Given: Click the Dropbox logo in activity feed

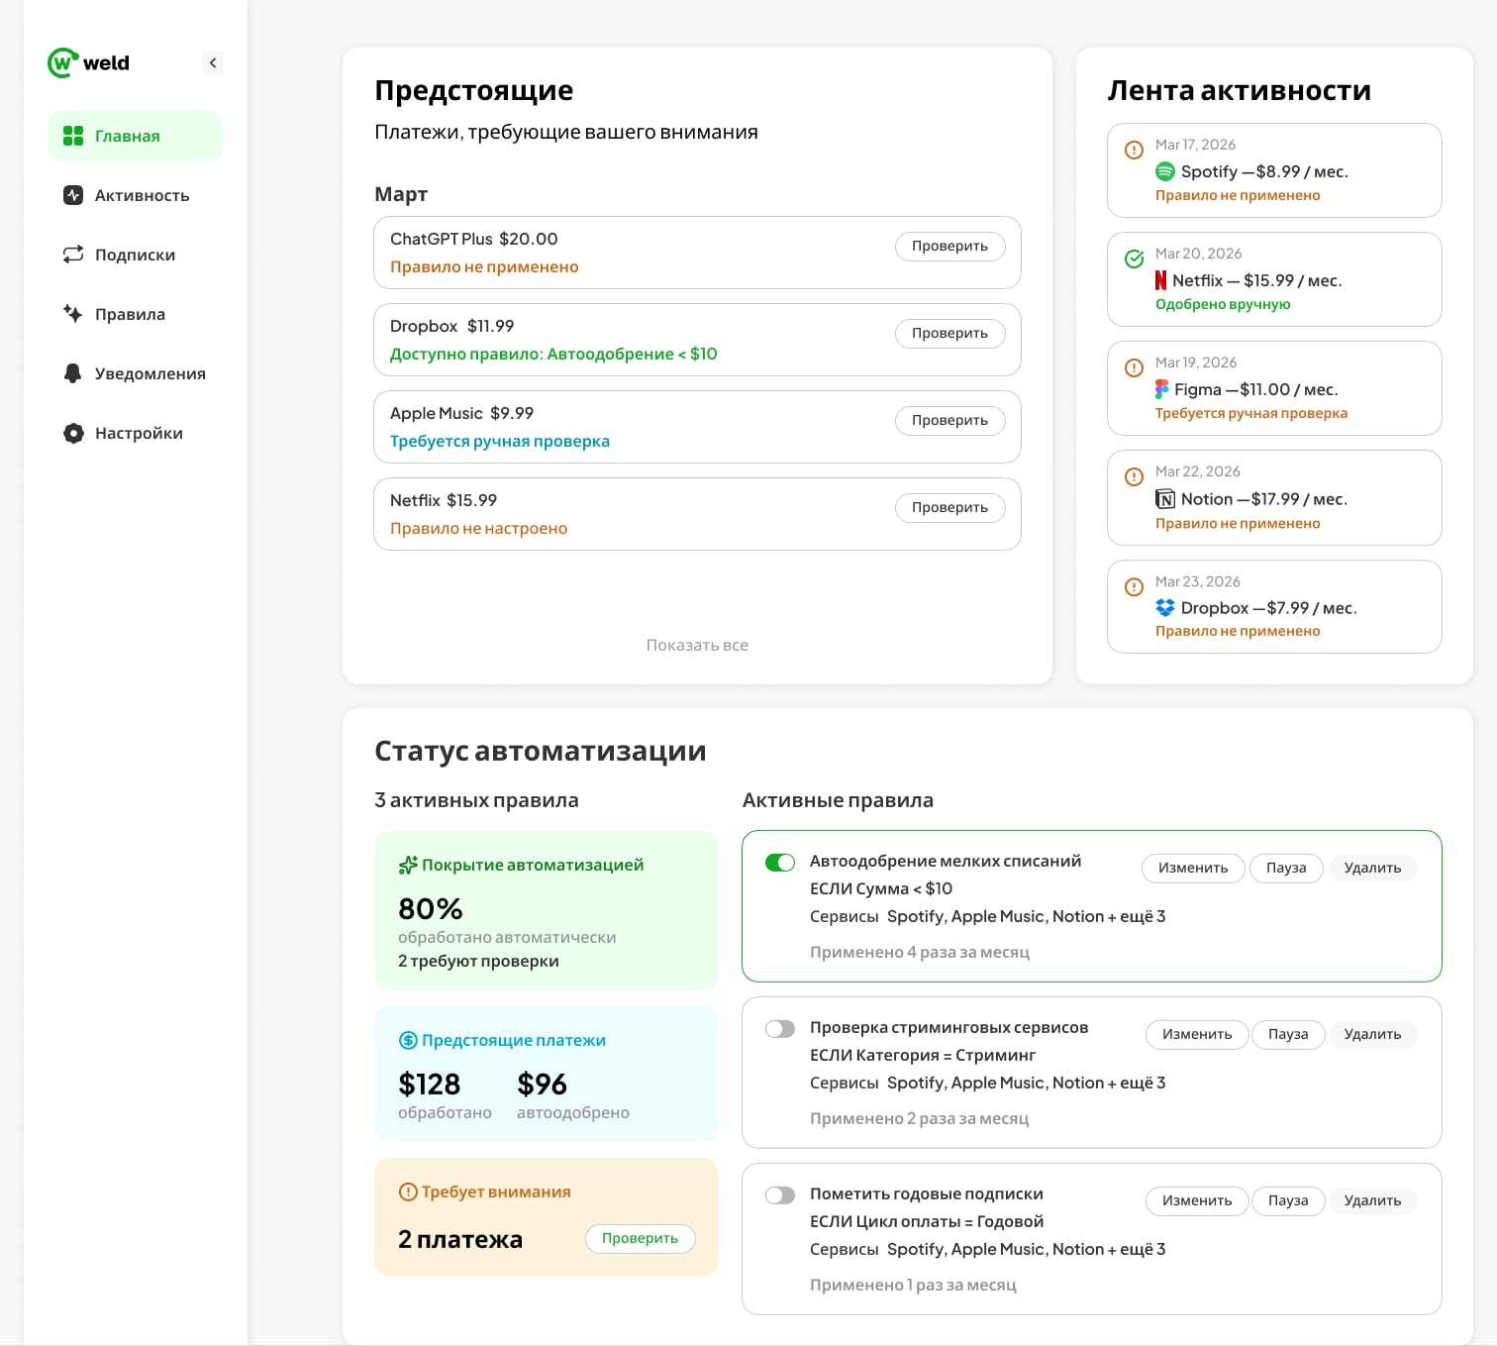Looking at the screenshot, I should (1165, 608).
